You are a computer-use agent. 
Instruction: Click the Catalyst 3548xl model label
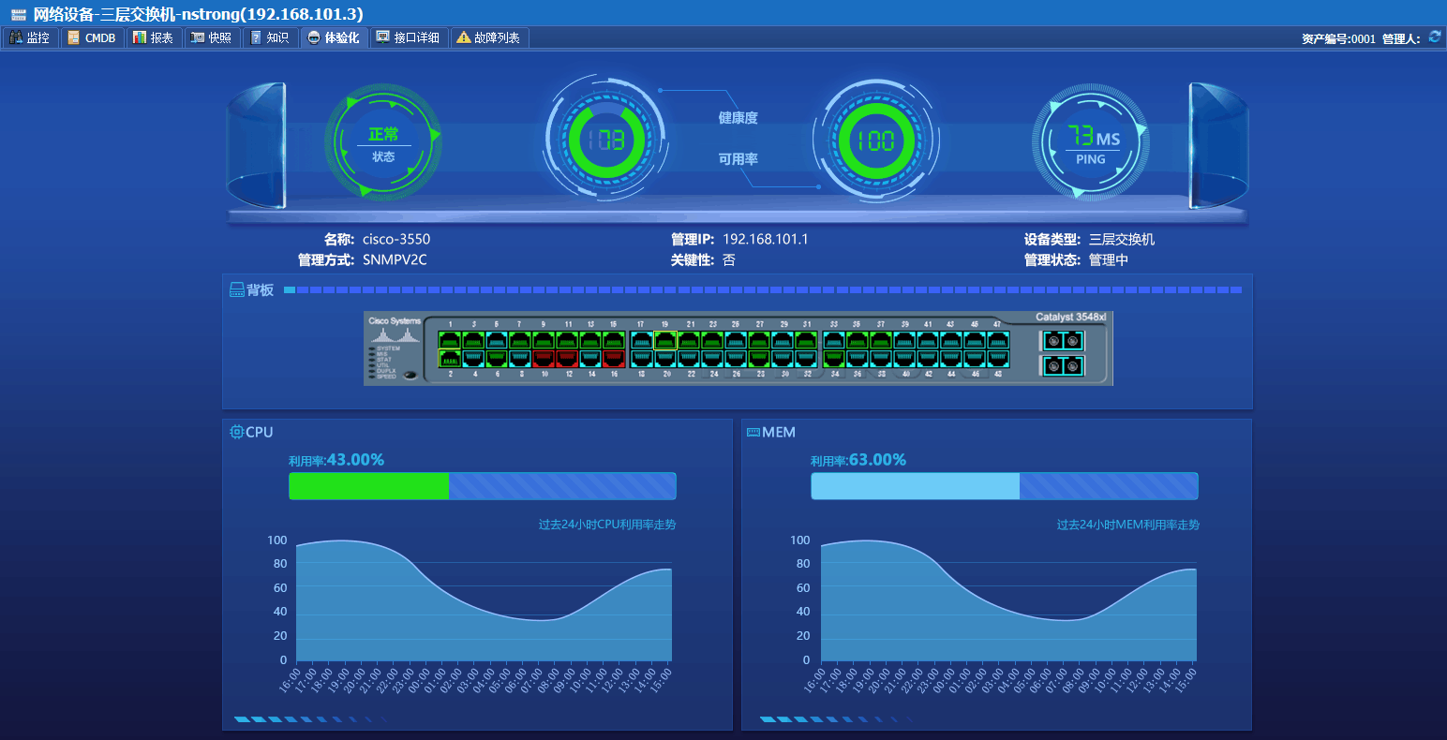(x=1070, y=317)
